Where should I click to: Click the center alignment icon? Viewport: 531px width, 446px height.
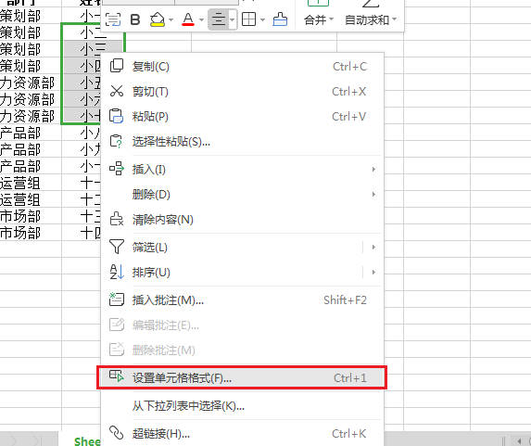point(219,19)
